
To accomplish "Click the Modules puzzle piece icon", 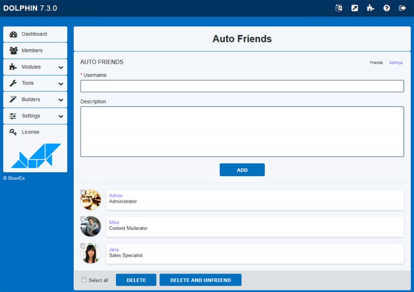I will (x=13, y=67).
